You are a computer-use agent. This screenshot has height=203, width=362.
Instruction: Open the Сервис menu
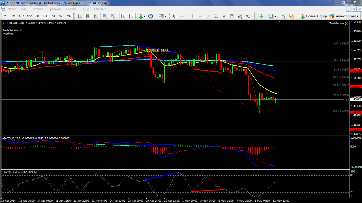[71, 9]
